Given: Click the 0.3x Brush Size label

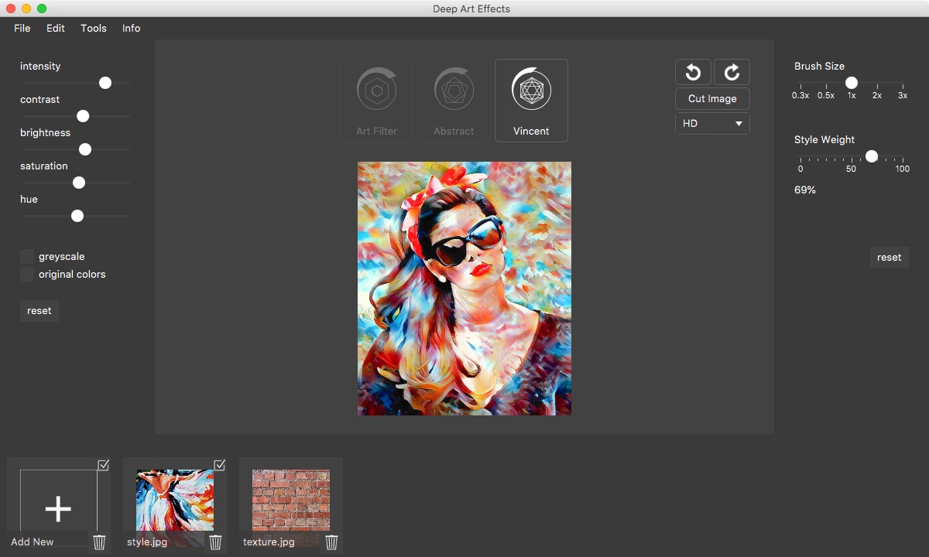Looking at the screenshot, I should 800,96.
